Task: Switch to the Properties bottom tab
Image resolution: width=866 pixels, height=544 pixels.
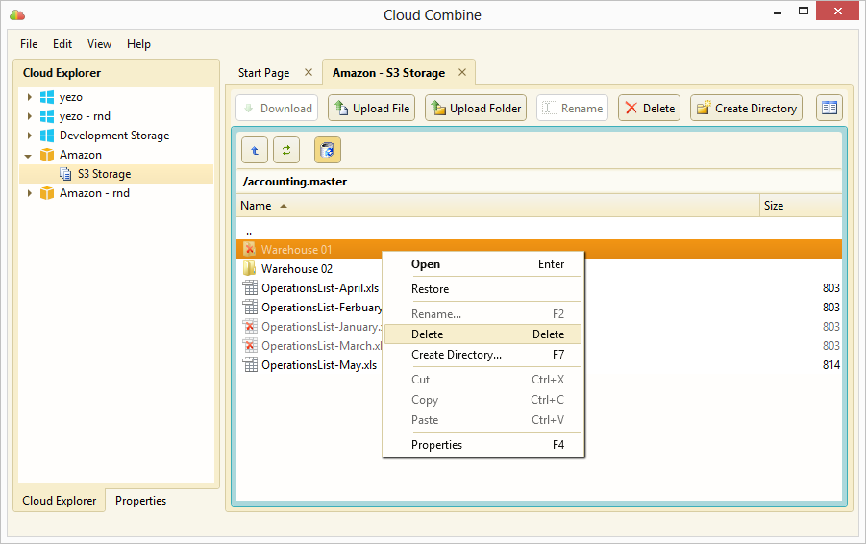Action: 141,501
